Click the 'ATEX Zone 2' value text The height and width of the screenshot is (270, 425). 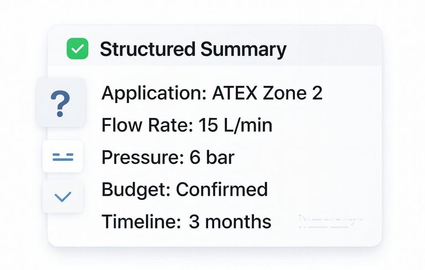(267, 93)
